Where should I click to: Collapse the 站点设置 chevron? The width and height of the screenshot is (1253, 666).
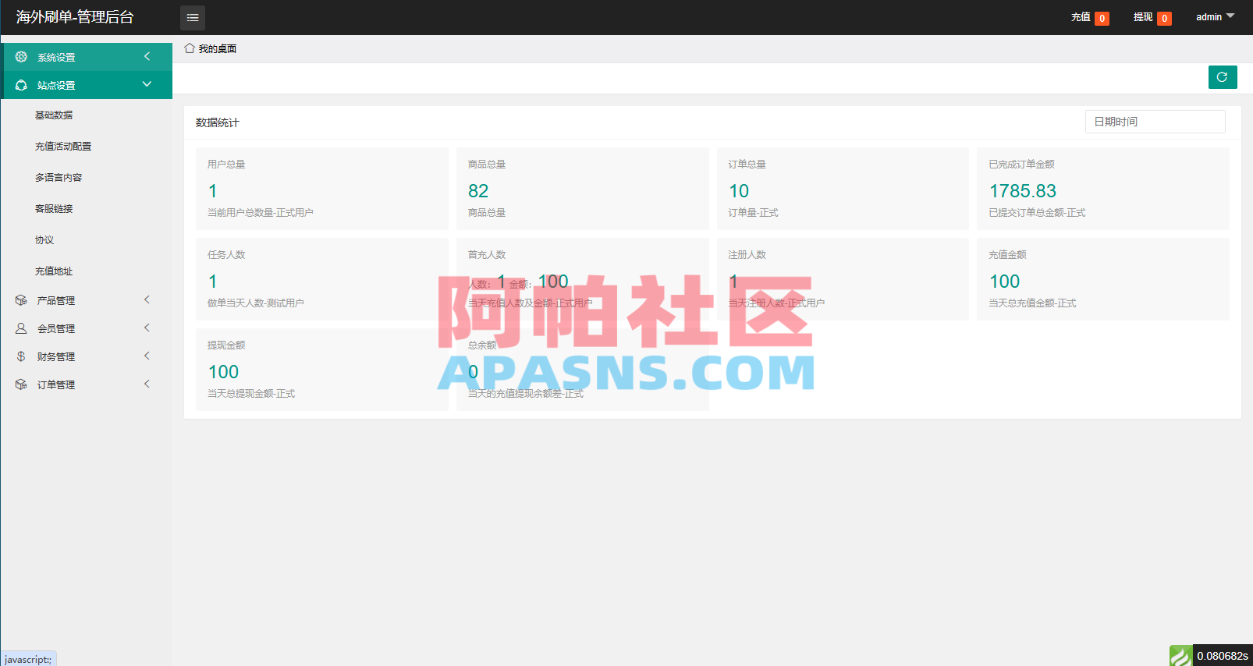tap(147, 84)
